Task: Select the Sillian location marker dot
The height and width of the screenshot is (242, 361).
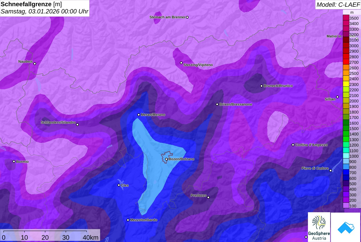Action: (x=338, y=97)
